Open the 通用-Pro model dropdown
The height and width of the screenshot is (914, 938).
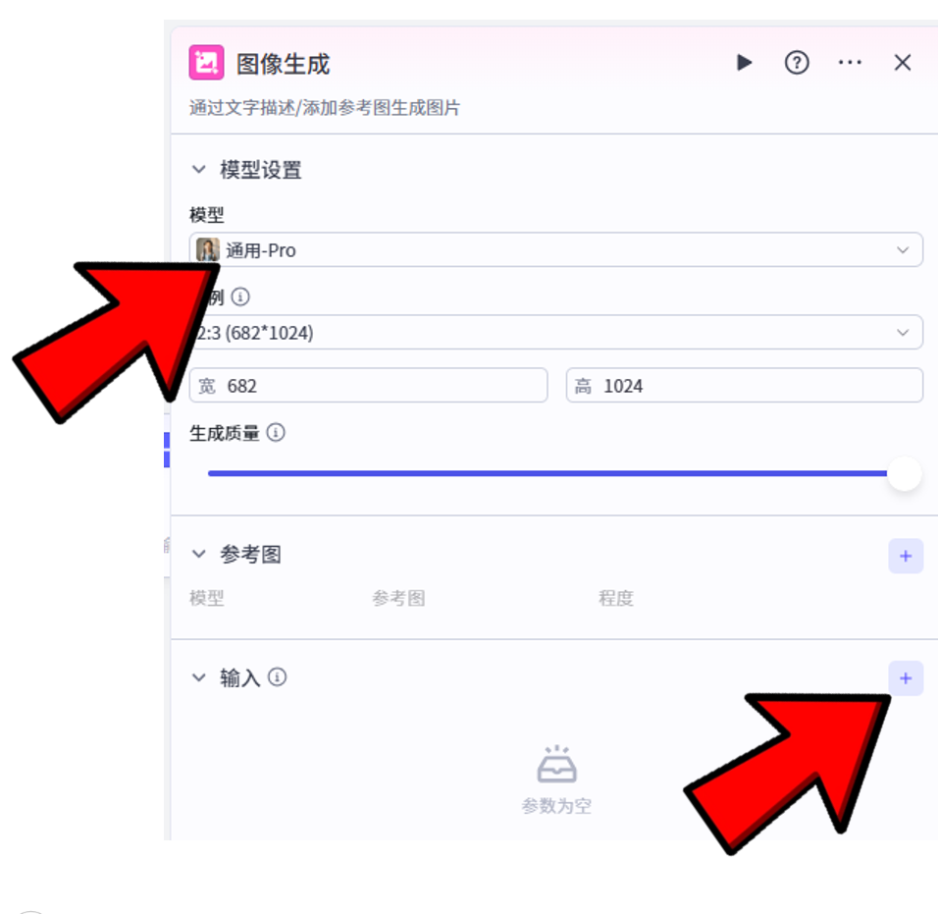(x=903, y=249)
